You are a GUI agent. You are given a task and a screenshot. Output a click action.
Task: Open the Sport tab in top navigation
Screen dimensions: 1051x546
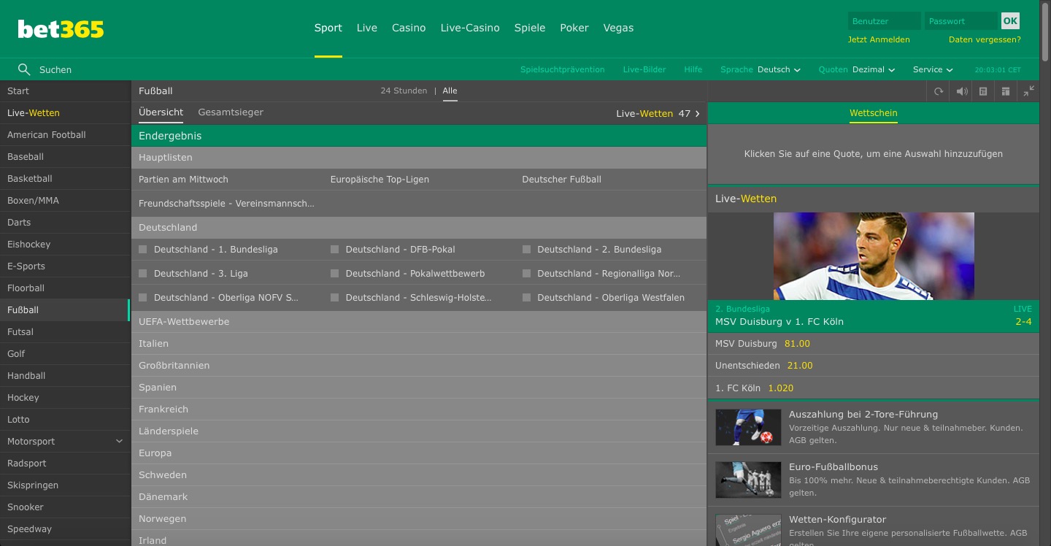click(x=328, y=28)
